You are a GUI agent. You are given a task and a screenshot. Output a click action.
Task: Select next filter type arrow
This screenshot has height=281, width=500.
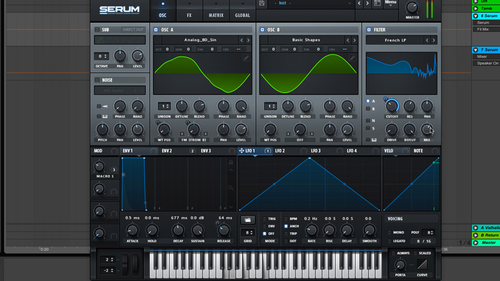click(x=434, y=40)
